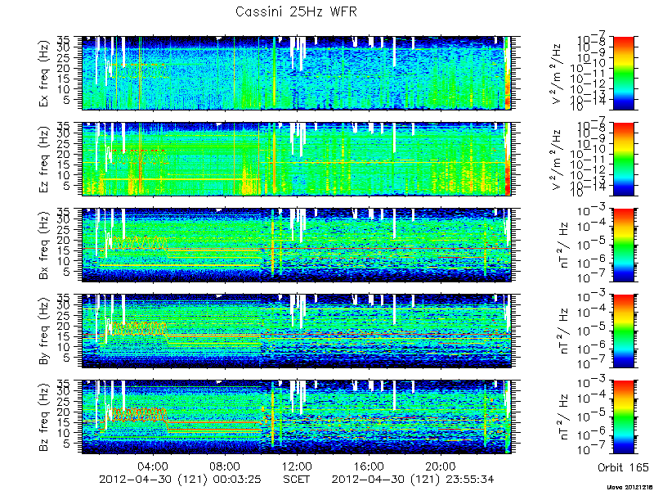Click the 12:00 time axis tick label
654x491 pixels.
[x=297, y=466]
